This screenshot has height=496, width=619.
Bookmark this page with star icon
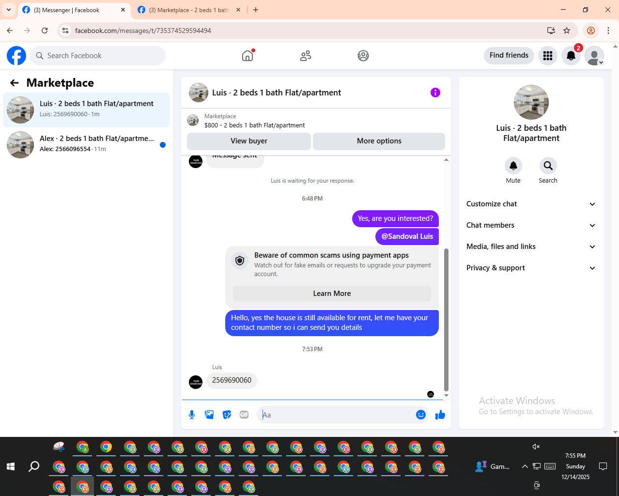point(567,31)
